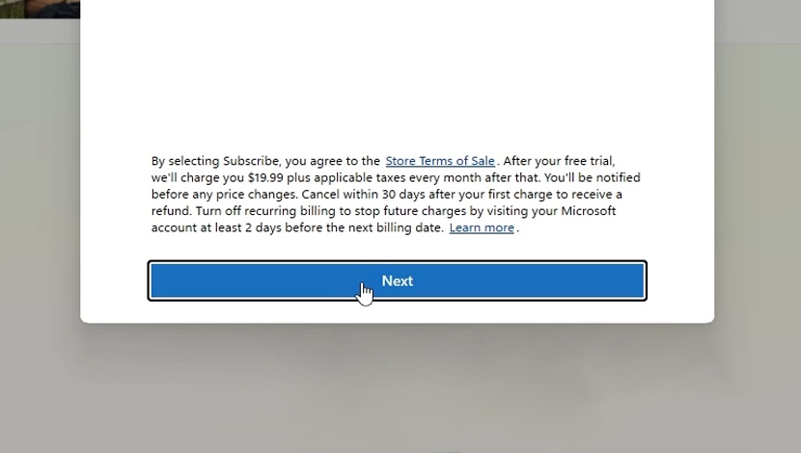The height and width of the screenshot is (453, 801).
Task: Follow the Learn more link
Action: pos(482,227)
